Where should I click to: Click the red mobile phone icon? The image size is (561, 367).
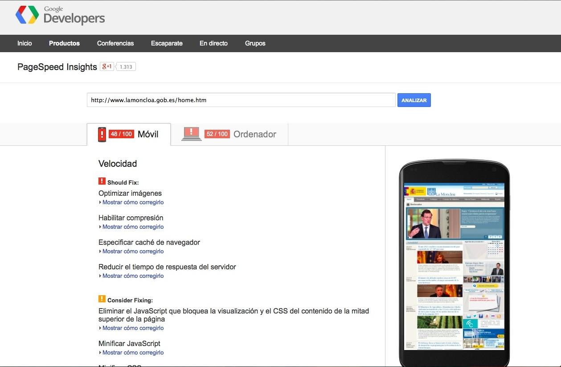coord(102,134)
